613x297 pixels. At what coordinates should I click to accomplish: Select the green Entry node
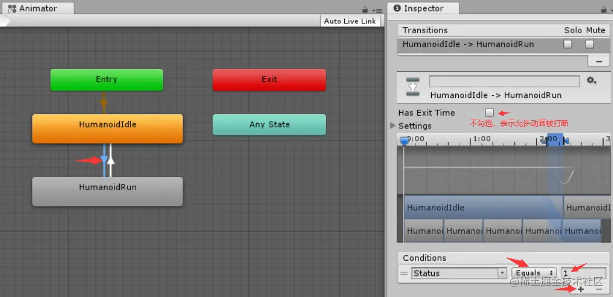click(x=107, y=79)
